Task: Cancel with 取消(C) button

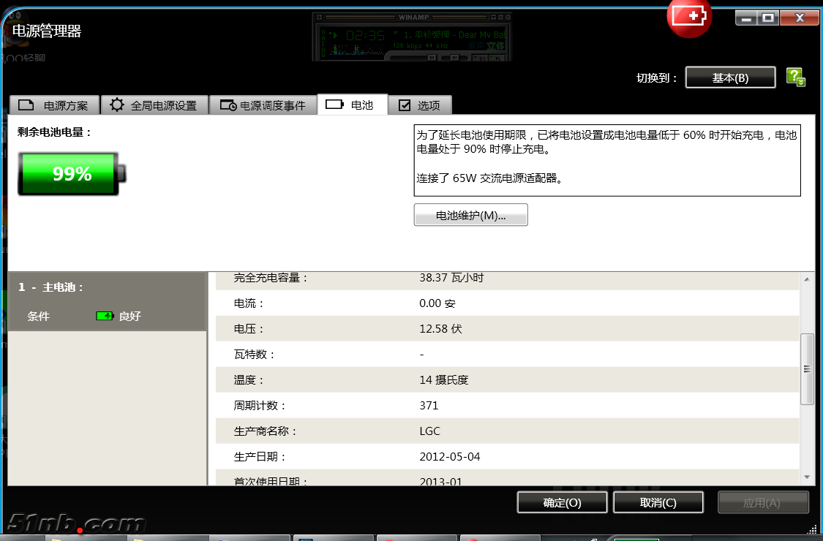Action: [x=658, y=502]
